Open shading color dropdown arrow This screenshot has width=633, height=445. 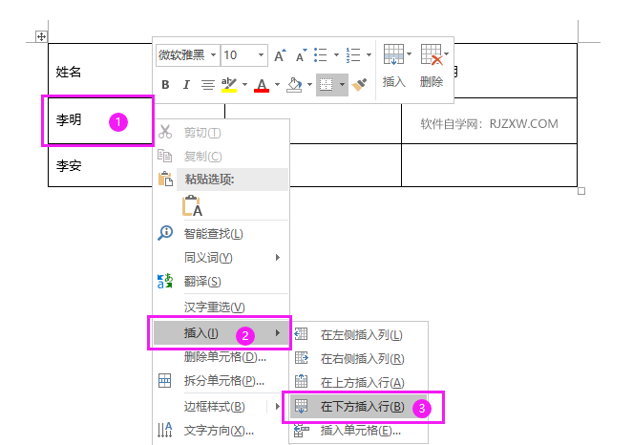click(309, 85)
